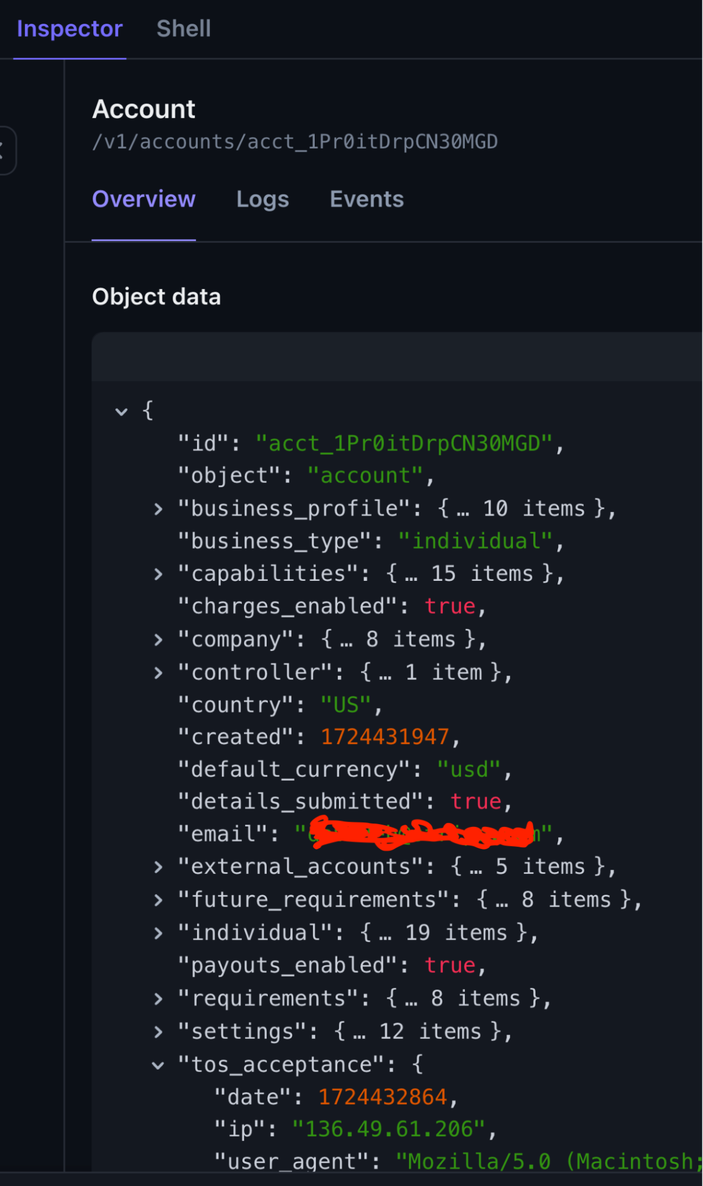Open the Logs tab
The image size is (703, 1186).
[x=262, y=199]
